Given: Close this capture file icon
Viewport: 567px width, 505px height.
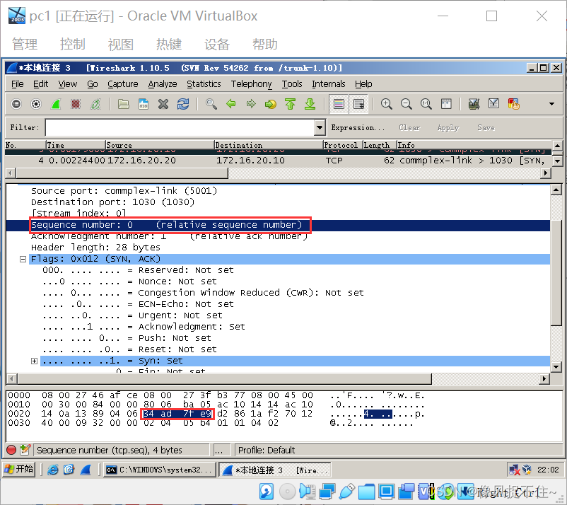Looking at the screenshot, I should pyautogui.click(x=163, y=104).
